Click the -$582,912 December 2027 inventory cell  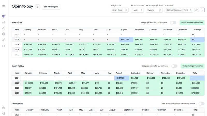pyautogui.click(x=183, y=55)
